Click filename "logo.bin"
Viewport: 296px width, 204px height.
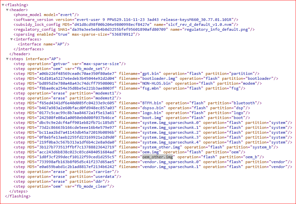(151, 112)
